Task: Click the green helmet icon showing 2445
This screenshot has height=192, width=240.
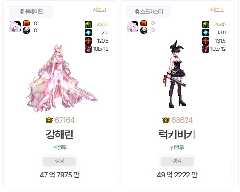Action: 206,24
